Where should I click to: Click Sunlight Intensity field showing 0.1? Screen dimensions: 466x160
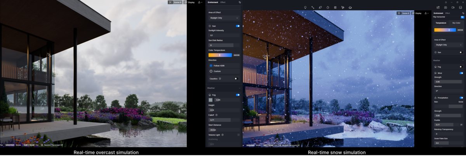pos(224,35)
